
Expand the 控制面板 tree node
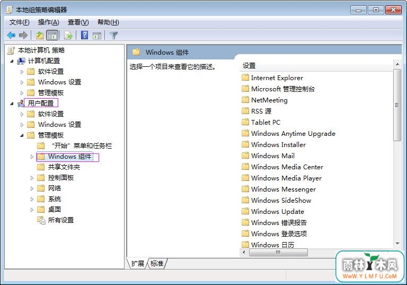click(x=32, y=178)
